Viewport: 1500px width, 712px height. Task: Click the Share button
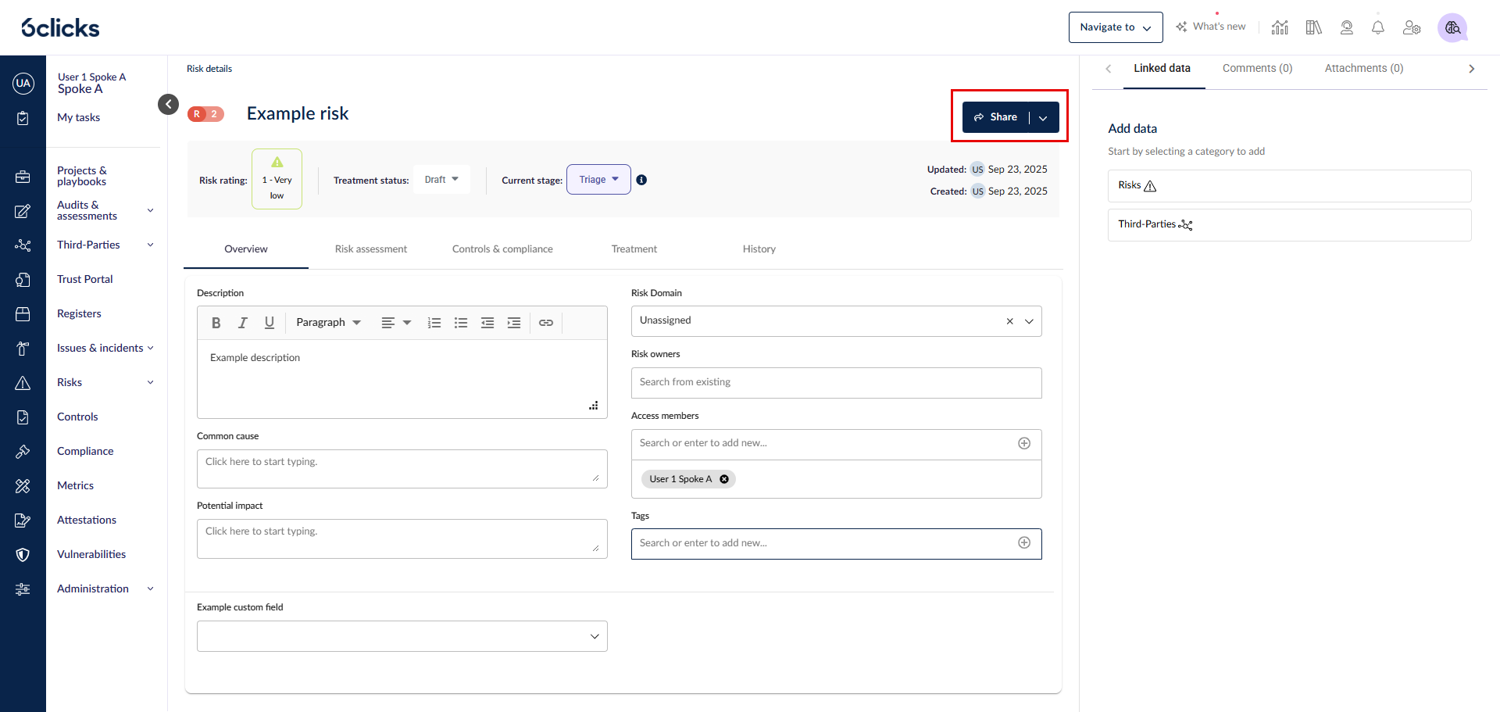coord(996,117)
